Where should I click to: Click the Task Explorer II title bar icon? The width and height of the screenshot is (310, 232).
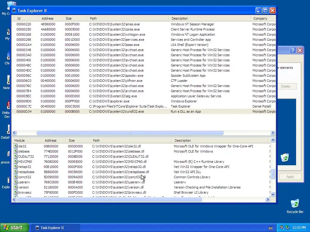14,11
